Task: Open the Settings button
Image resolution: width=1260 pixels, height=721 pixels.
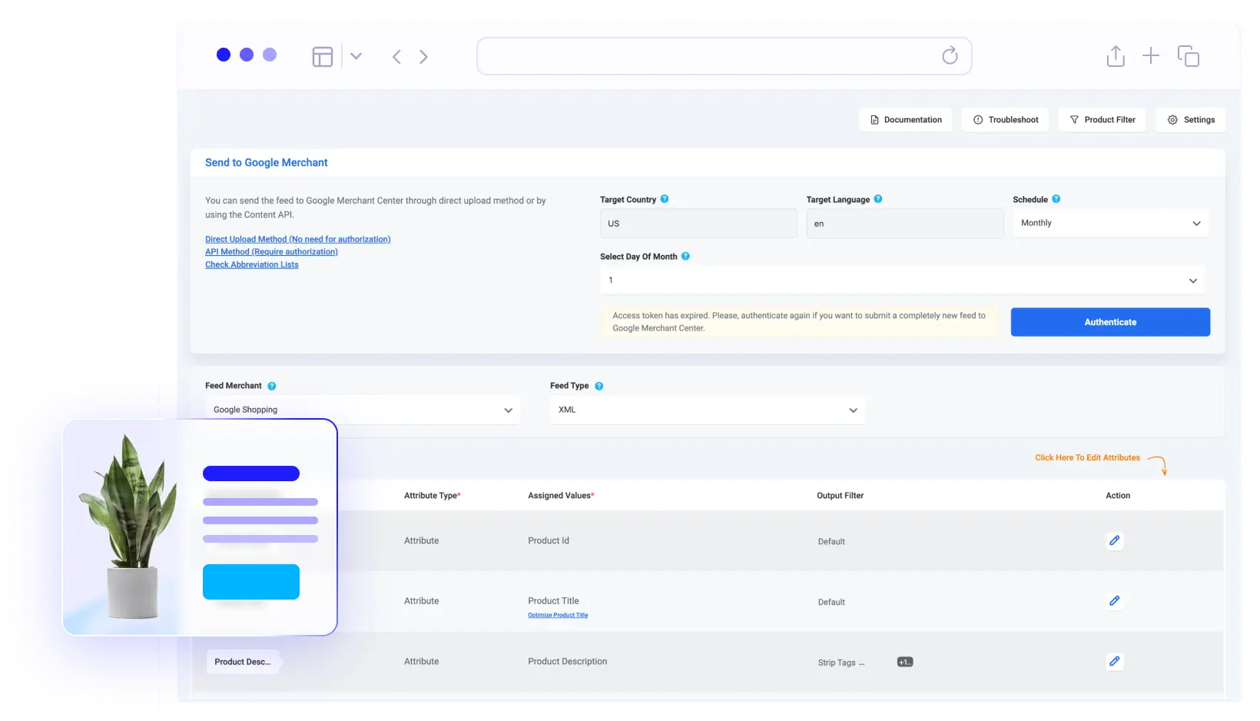Action: coord(1191,120)
